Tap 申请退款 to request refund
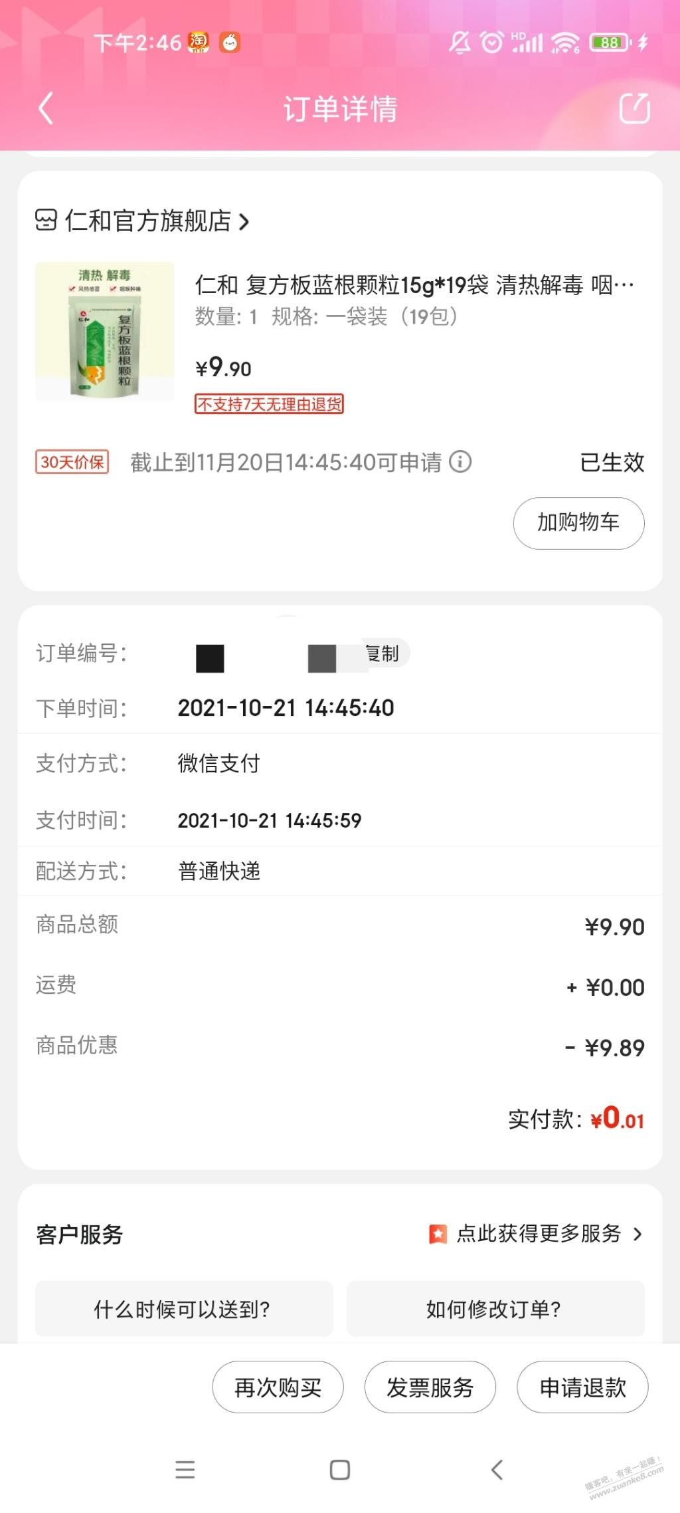Image resolution: width=680 pixels, height=1513 pixels. (x=582, y=1387)
